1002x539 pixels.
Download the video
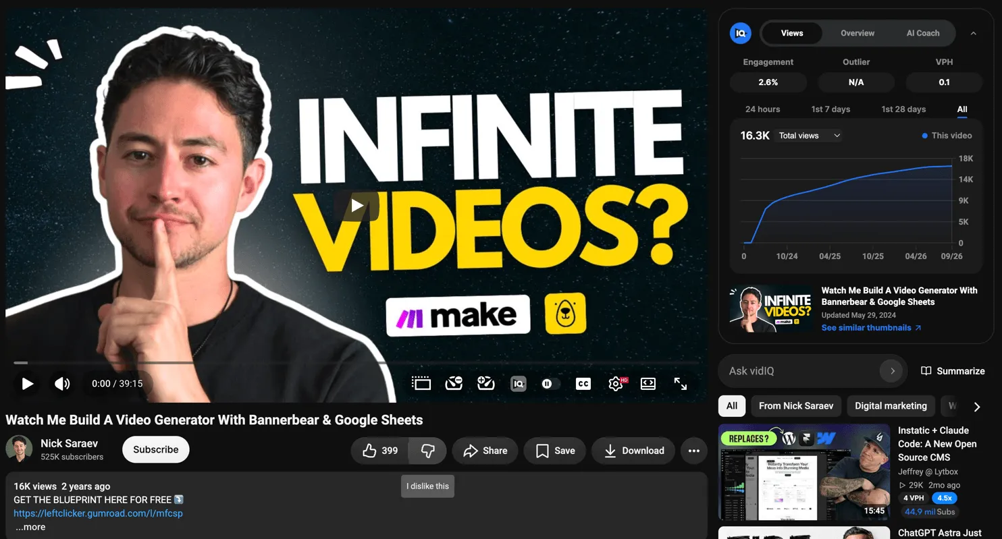(x=633, y=451)
